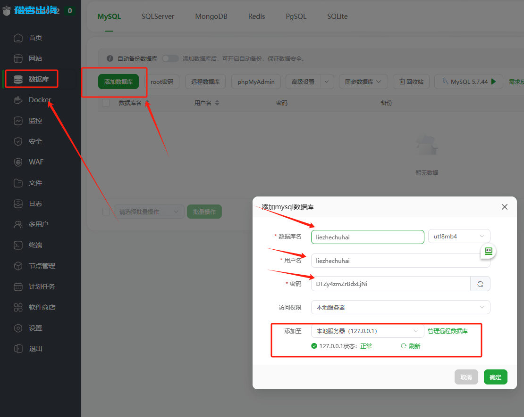Click the MySQL 5.7.44 play icon
Screen dimensions: 524x417
click(493, 82)
